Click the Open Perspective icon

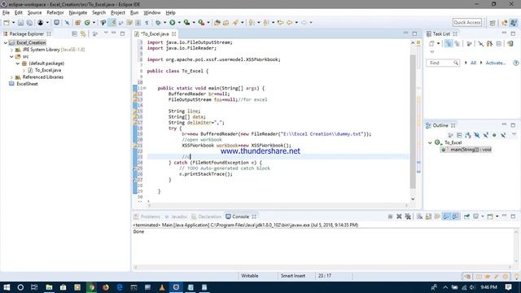pos(493,23)
